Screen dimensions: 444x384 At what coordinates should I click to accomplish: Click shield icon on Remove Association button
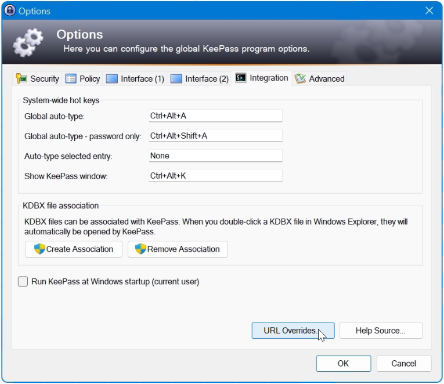pyautogui.click(x=140, y=249)
